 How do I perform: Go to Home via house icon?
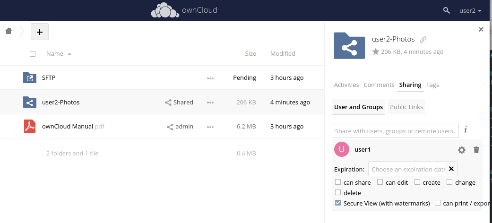9,31
